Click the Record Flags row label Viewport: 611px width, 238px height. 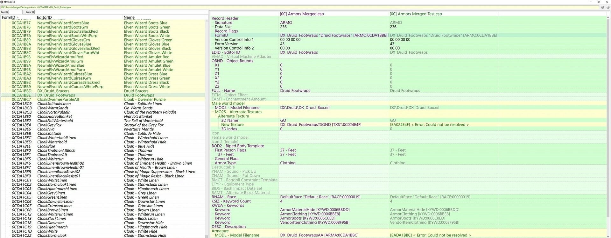226,31
